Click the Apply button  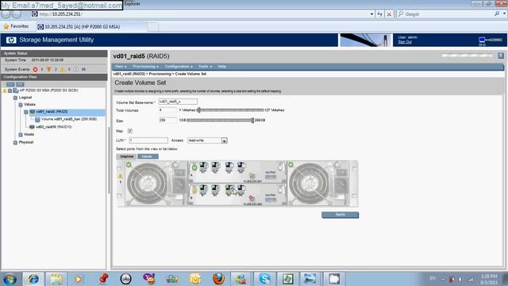click(341, 214)
